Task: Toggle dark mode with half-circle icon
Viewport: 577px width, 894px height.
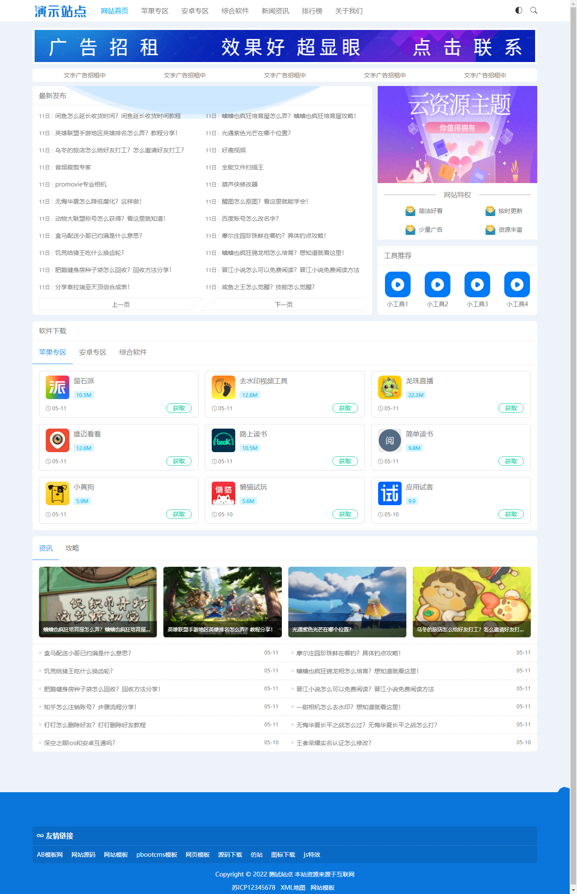Action: click(518, 10)
